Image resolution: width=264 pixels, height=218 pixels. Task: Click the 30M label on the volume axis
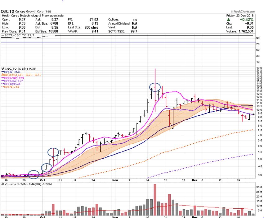[259, 187]
